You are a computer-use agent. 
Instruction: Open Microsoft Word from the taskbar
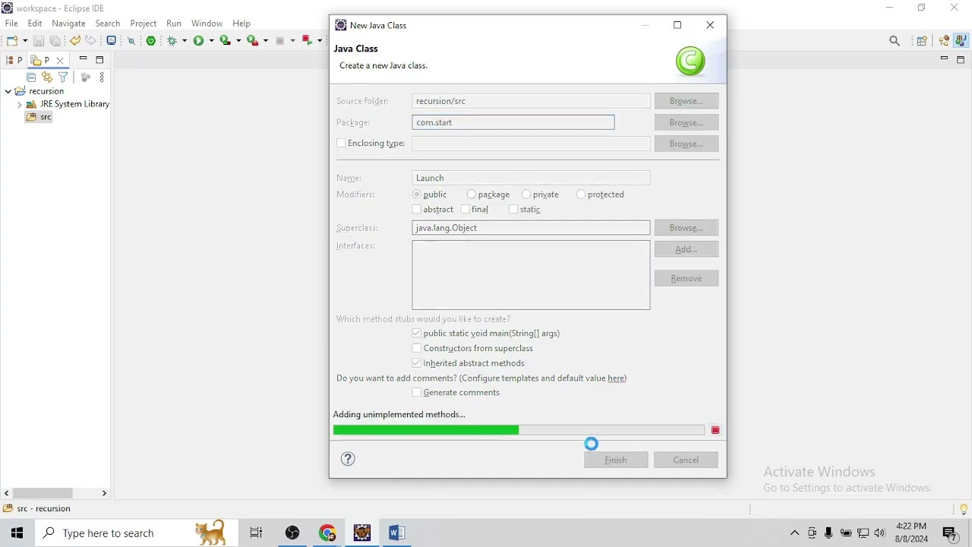point(396,533)
